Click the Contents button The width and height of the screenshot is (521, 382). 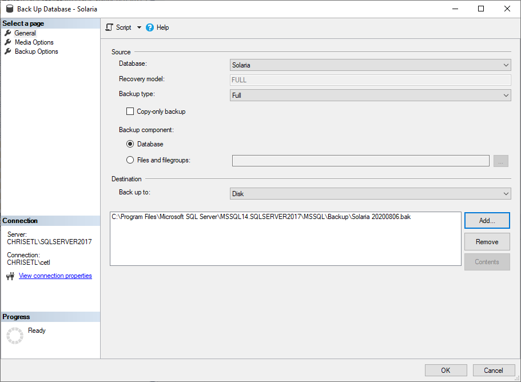tap(487, 262)
